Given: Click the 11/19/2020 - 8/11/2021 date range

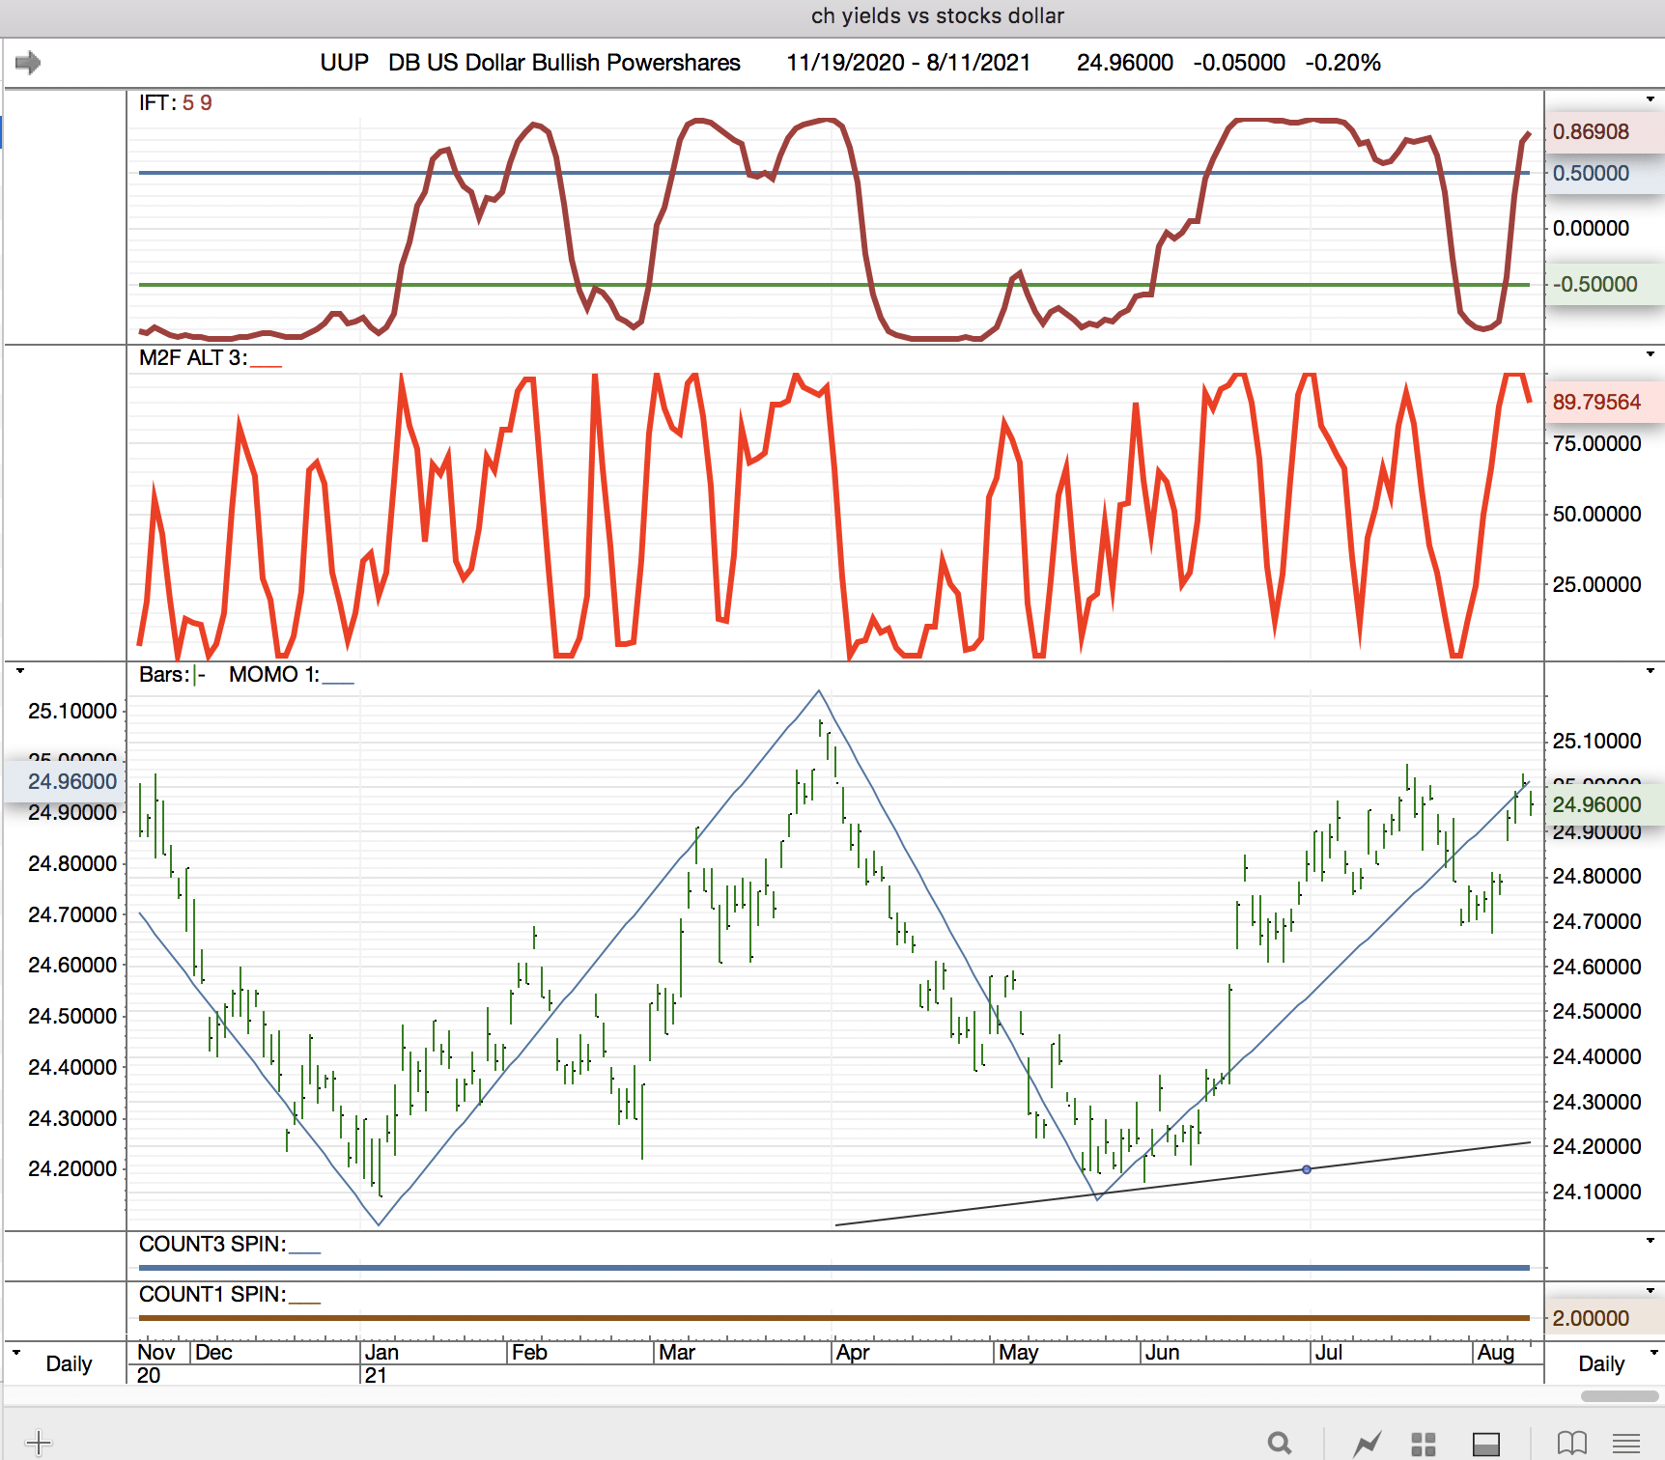Looking at the screenshot, I should click(909, 63).
